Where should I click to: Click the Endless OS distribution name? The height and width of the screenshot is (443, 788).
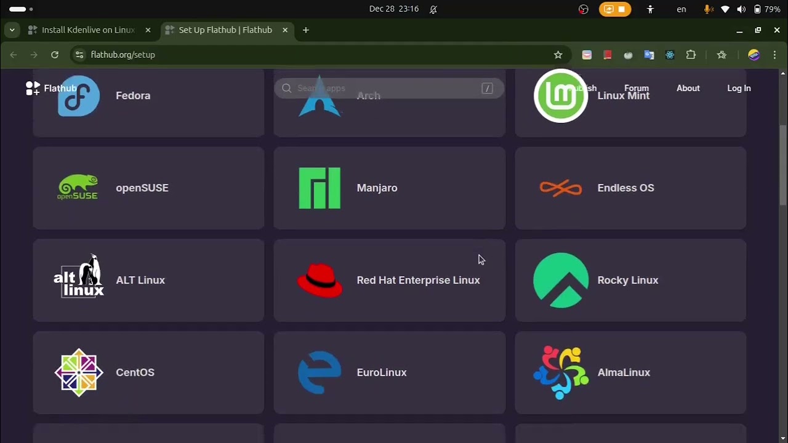[625, 188]
